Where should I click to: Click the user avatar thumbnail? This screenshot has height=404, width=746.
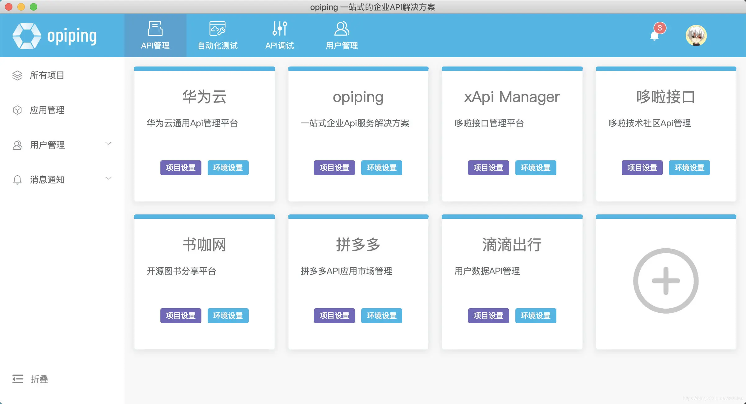[696, 35]
